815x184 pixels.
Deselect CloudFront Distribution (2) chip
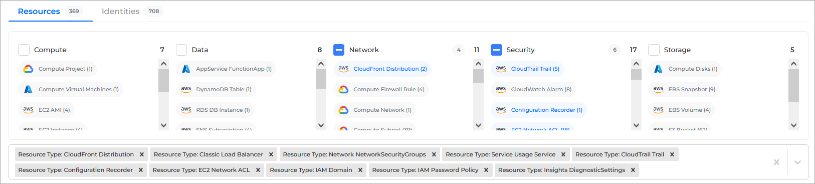point(382,69)
